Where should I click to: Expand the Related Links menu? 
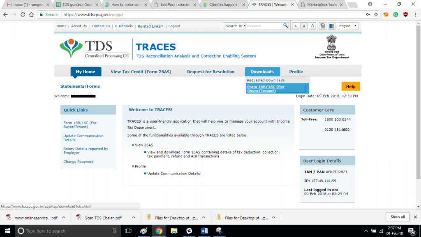[x=150, y=26]
